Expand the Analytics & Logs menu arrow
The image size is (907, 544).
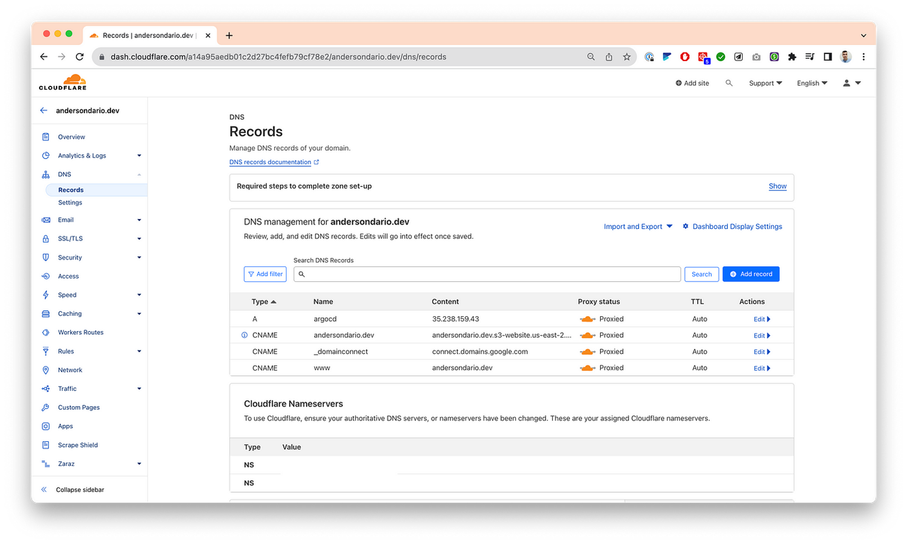[x=139, y=155]
